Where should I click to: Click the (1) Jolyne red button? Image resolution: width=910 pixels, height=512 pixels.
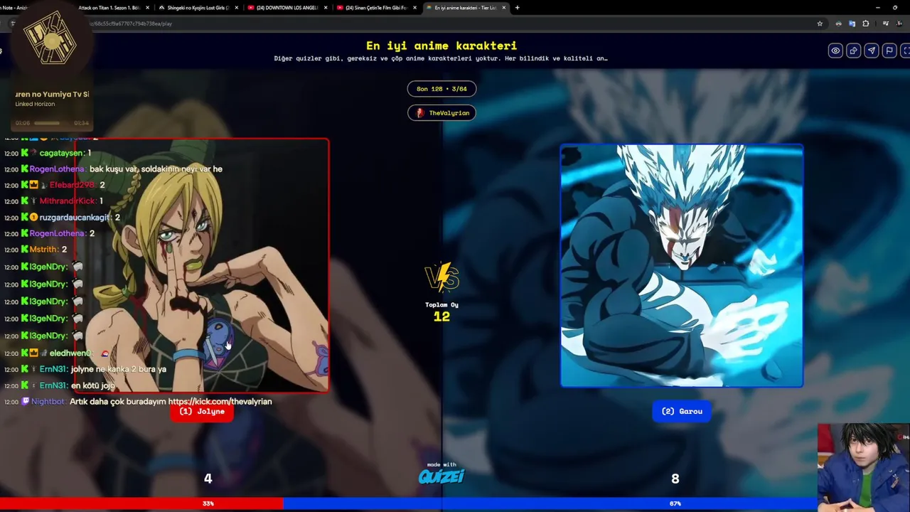click(x=202, y=412)
